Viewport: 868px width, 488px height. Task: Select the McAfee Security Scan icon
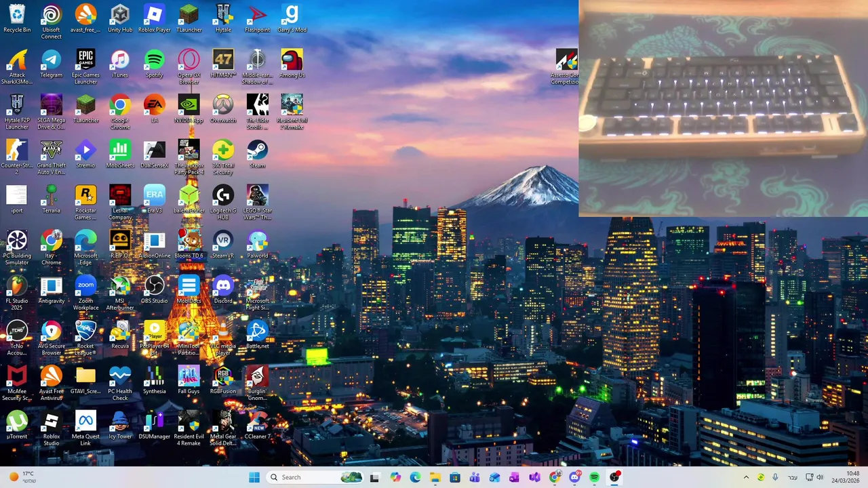tap(17, 384)
